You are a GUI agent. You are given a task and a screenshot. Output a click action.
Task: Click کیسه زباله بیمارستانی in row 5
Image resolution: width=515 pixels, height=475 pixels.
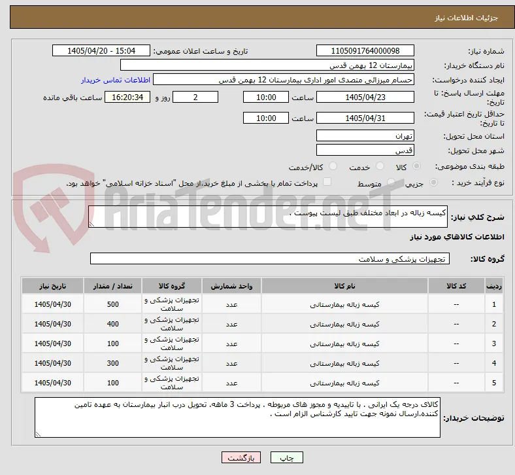click(344, 383)
